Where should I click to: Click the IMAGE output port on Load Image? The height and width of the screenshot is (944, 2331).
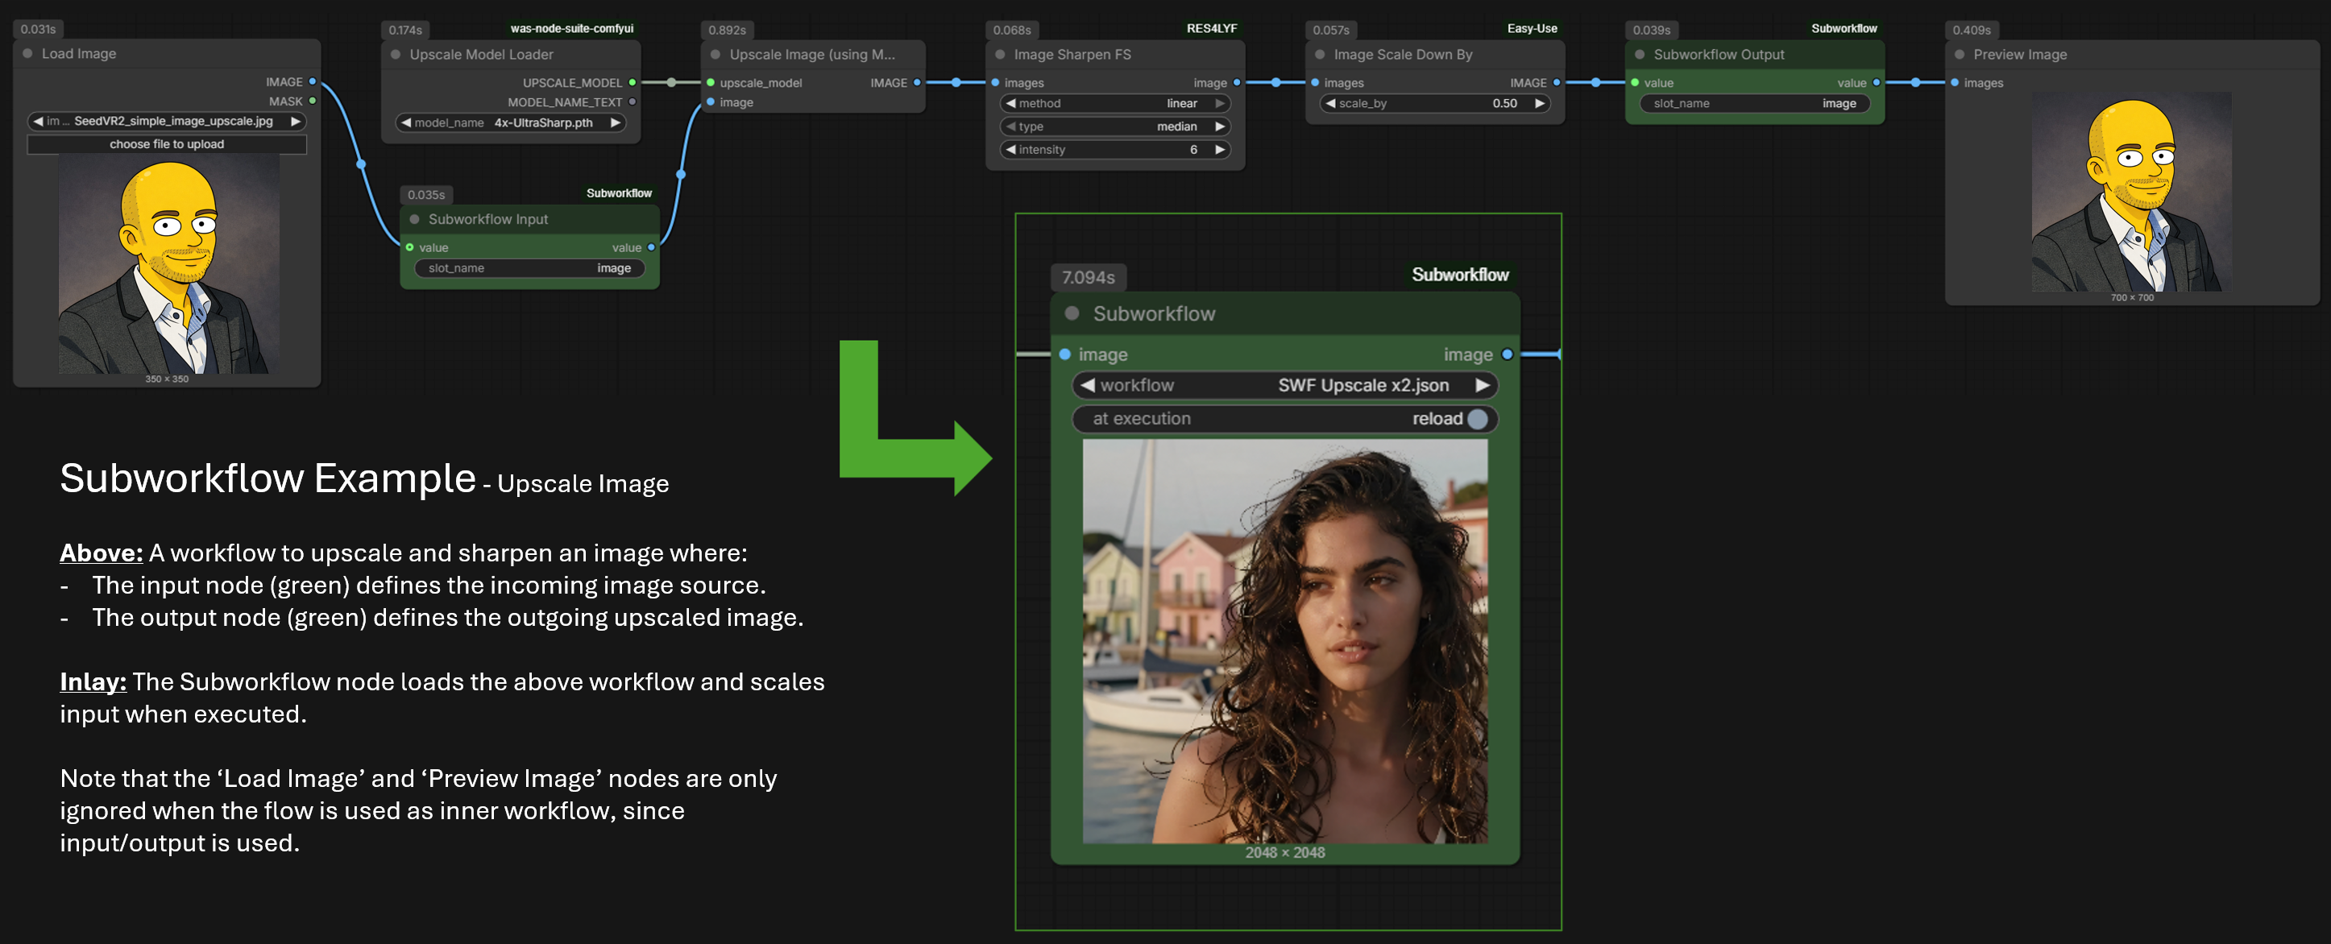[x=313, y=81]
